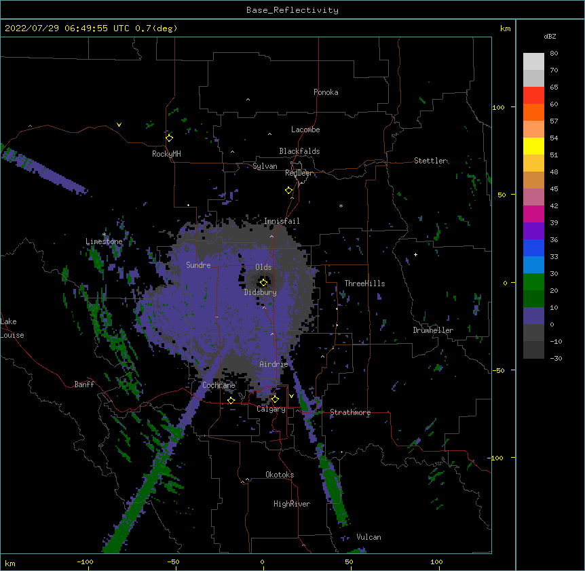Click the Cochrane town label
This screenshot has width=585, height=571.
point(219,385)
